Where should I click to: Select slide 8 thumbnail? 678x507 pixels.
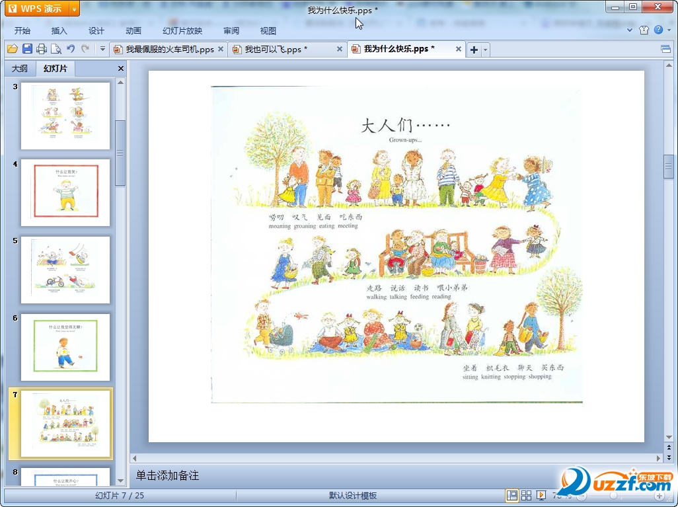pos(65,477)
